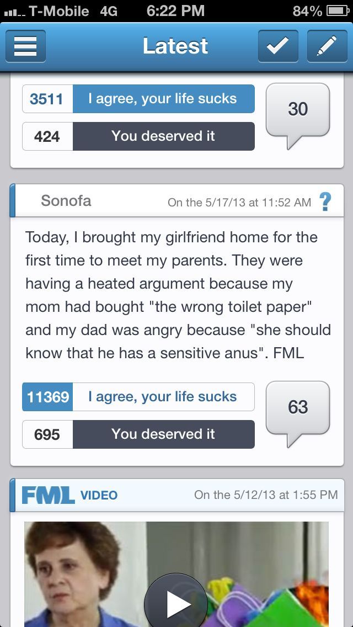The height and width of the screenshot is (627, 353).
Task: Tap the checkmark moderation icon in top bar
Action: pyautogui.click(x=278, y=46)
